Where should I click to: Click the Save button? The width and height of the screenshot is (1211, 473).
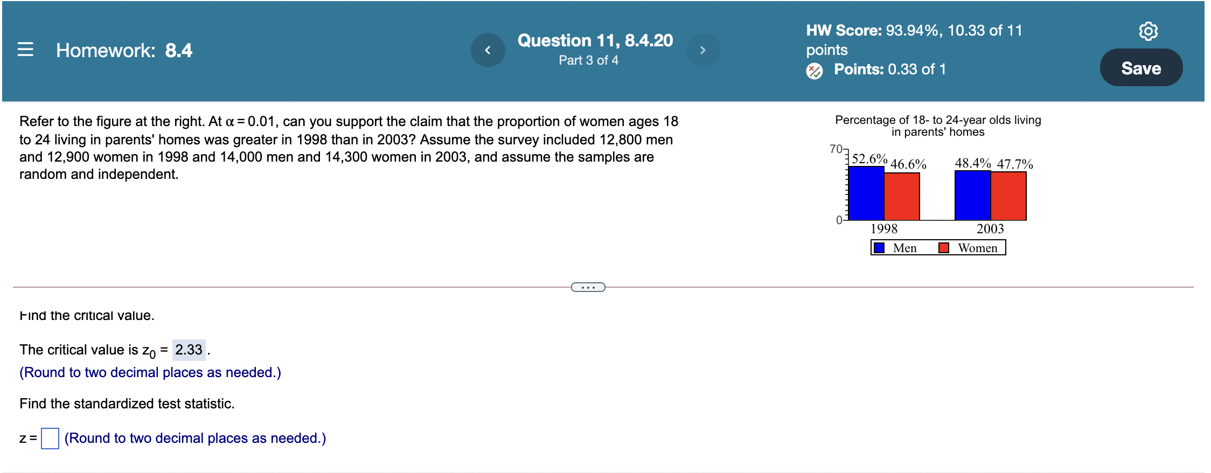(x=1142, y=68)
